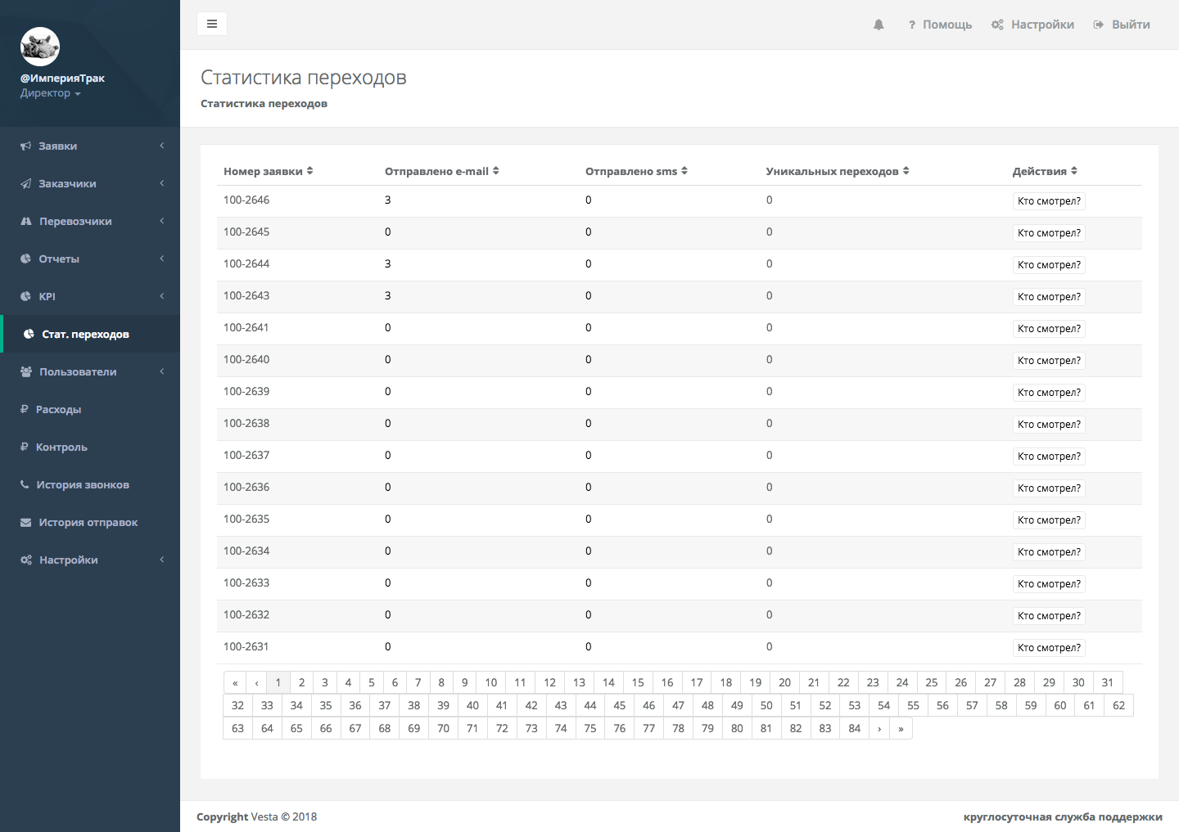Click the envelope icon beside История отправок
This screenshot has height=832, width=1179.
tap(26, 523)
